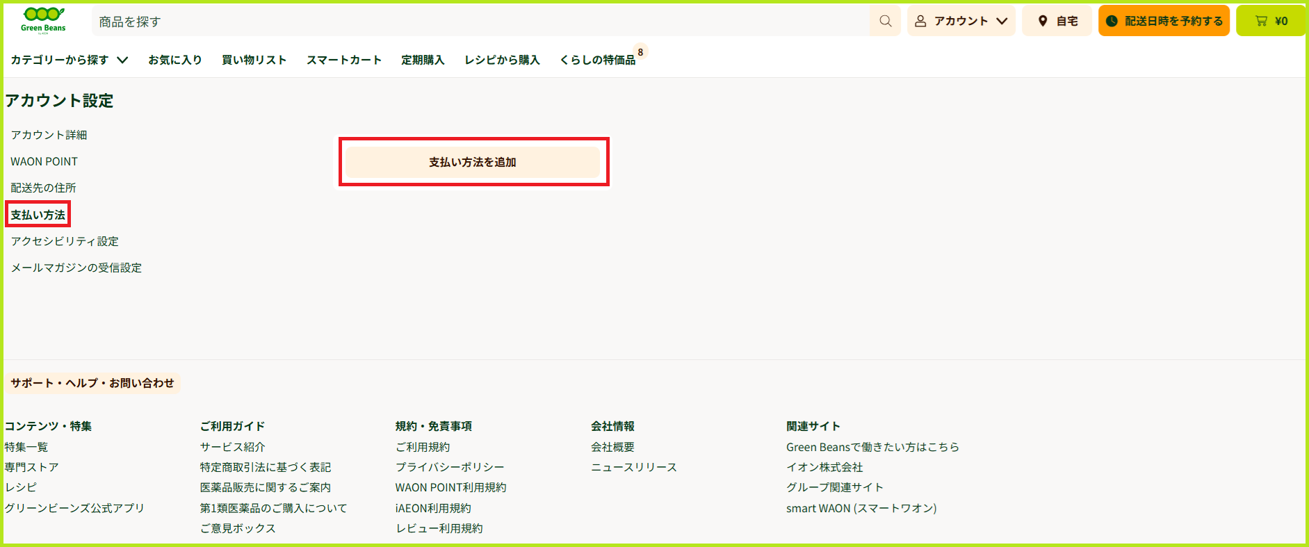Expand the アカウント dropdown chevron
The height and width of the screenshot is (547, 1309).
point(1002,21)
